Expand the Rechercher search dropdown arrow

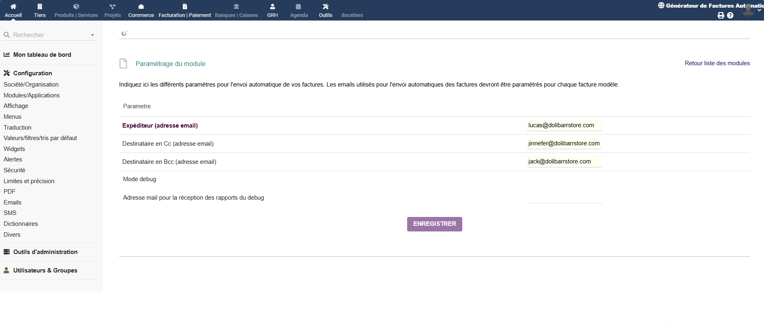pos(93,35)
